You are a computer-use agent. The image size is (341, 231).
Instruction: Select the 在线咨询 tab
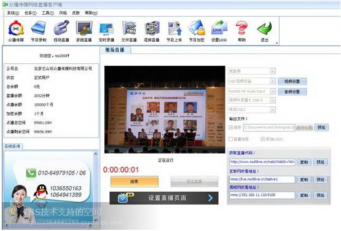click(x=13, y=146)
